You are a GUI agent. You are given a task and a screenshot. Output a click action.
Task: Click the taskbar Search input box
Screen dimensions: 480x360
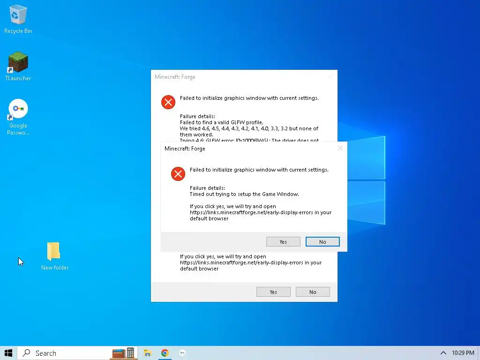(x=77, y=353)
